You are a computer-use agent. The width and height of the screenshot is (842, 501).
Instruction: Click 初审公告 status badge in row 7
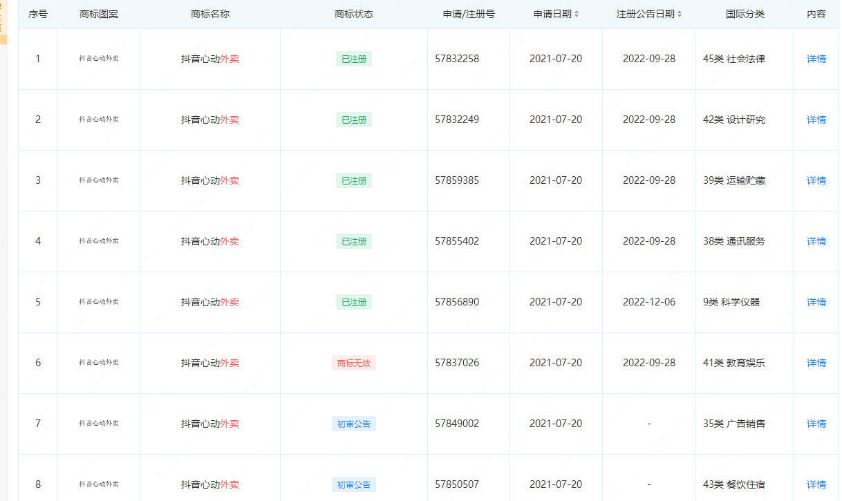point(354,424)
